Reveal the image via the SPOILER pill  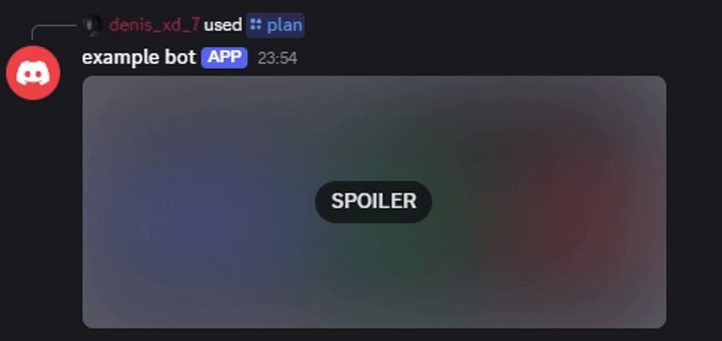tap(373, 202)
